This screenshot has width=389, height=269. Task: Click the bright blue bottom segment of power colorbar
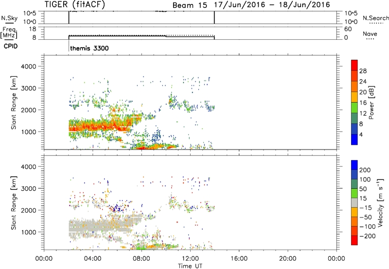[x=354, y=139]
